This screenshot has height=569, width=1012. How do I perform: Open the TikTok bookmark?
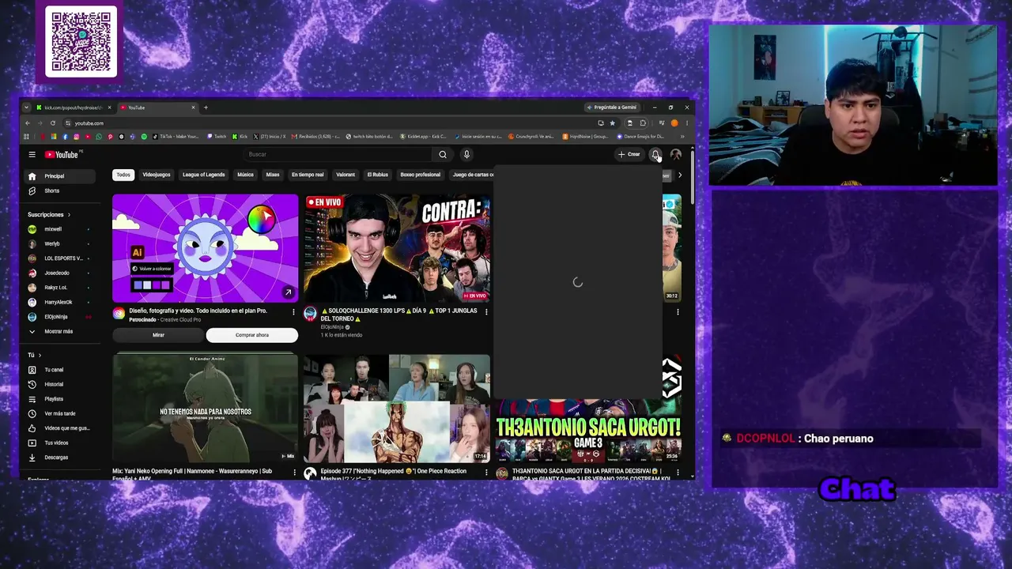pyautogui.click(x=177, y=137)
